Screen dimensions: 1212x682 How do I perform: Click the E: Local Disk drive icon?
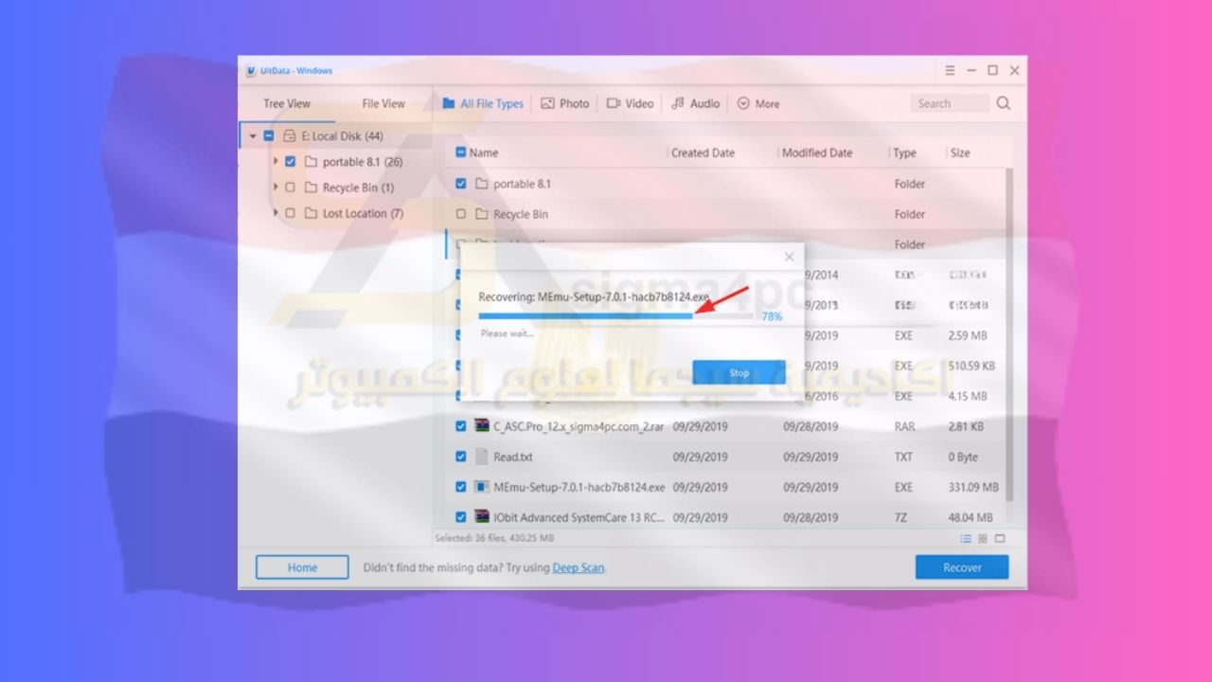[x=290, y=136]
